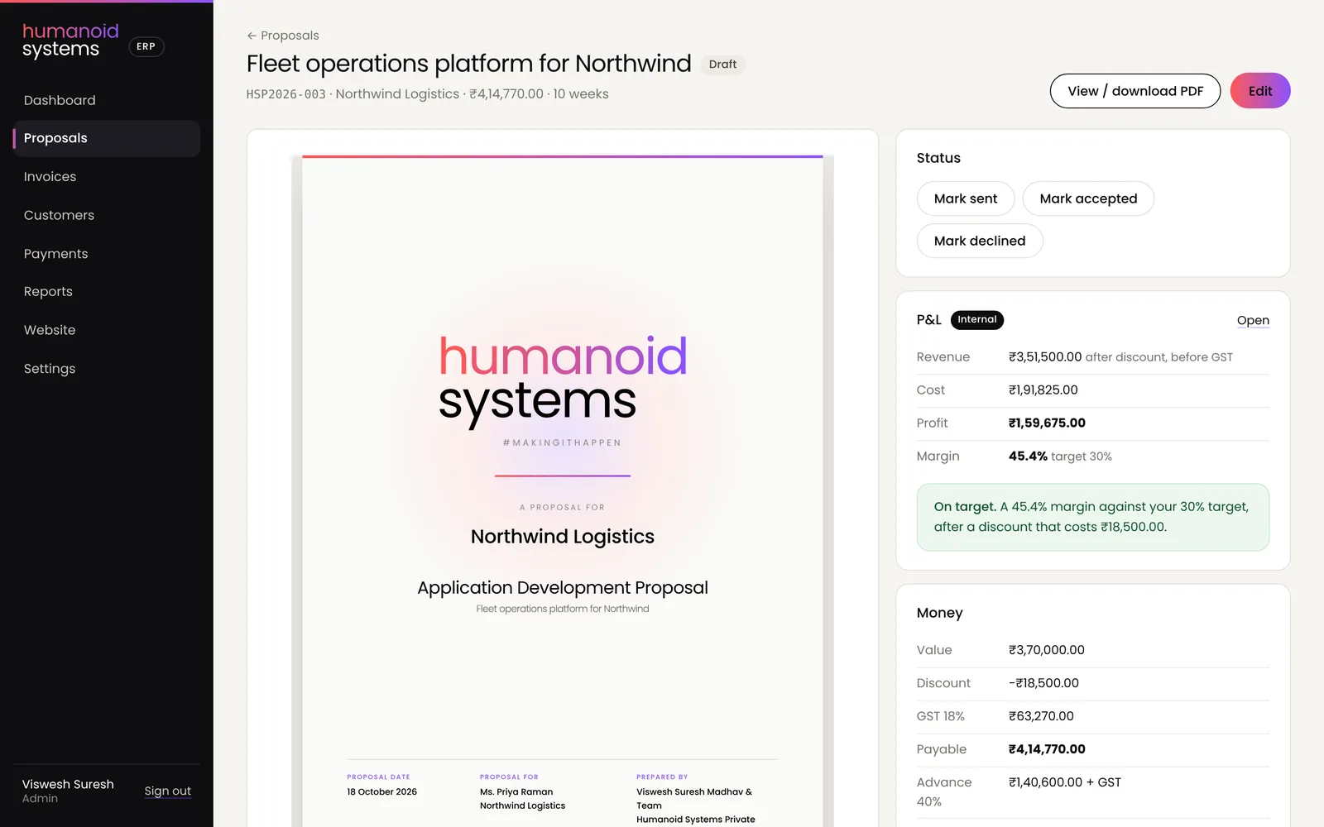Click the Money Value ₹3,70,000.00

(1047, 650)
